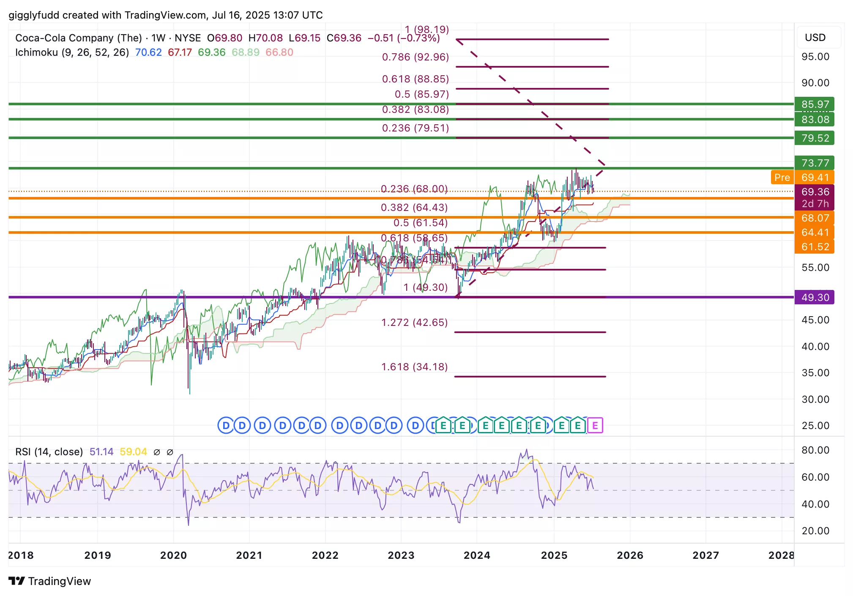
Task: Click the 2020 label on the time axis
Action: pyautogui.click(x=173, y=555)
